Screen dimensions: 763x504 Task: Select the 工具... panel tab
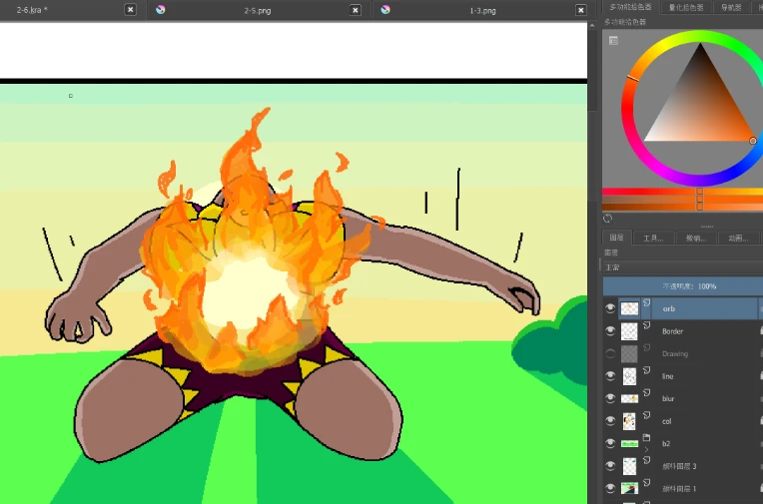point(653,238)
